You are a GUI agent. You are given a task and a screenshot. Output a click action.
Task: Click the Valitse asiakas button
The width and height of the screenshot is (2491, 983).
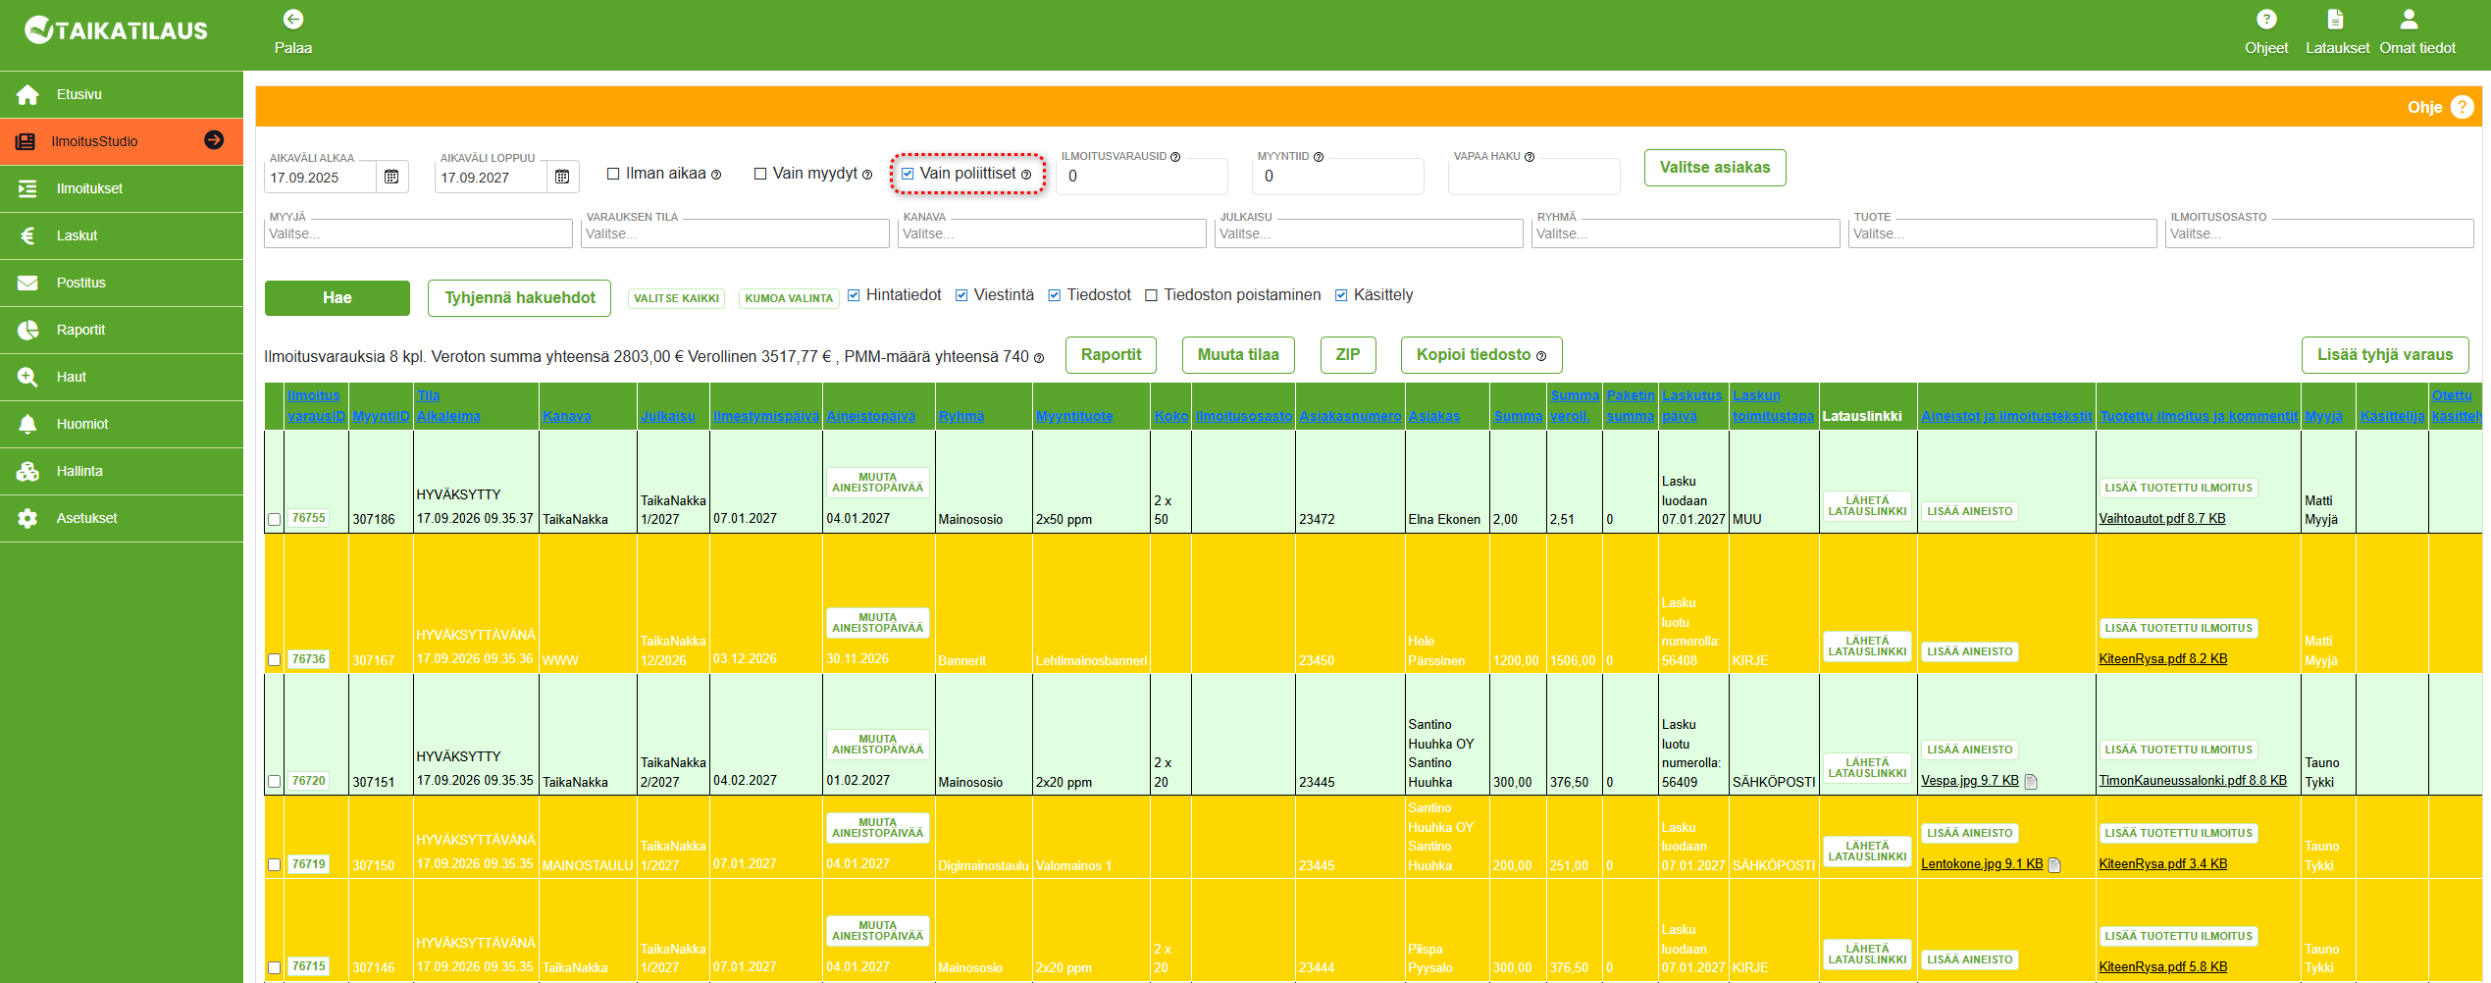click(x=1715, y=168)
